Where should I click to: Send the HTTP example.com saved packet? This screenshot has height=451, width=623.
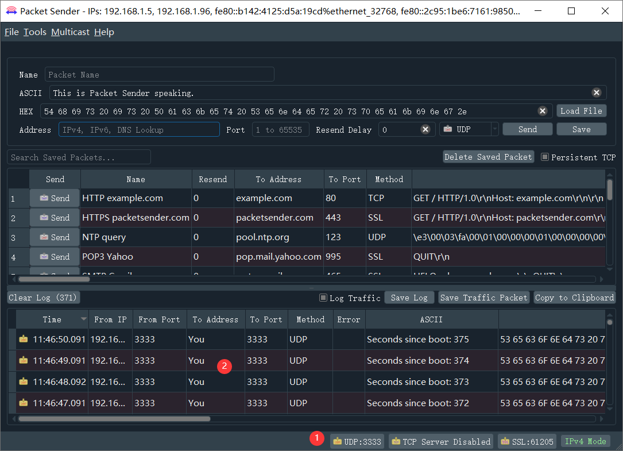click(55, 198)
